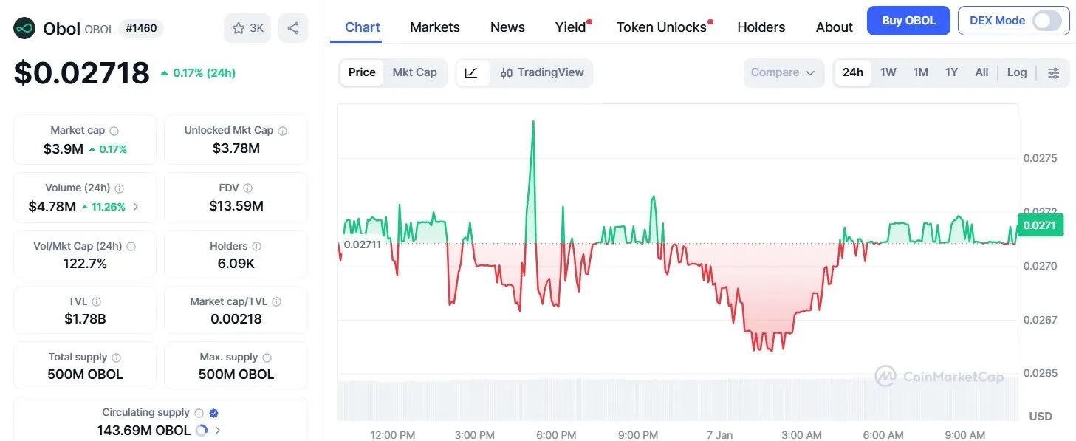Expand Volume (24h) details chevron
Screen dimensions: 1076x441
tap(136, 207)
